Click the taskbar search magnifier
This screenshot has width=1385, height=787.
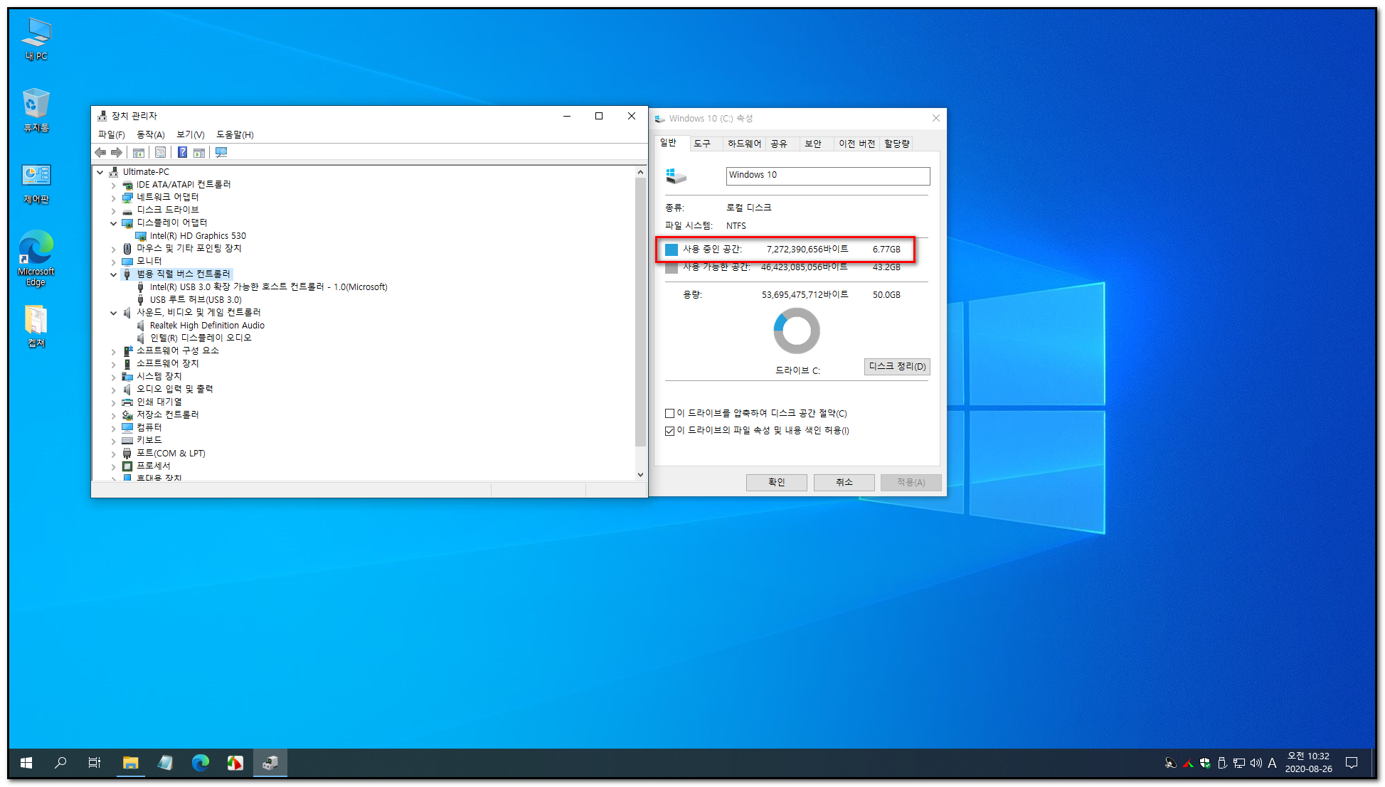[x=60, y=763]
